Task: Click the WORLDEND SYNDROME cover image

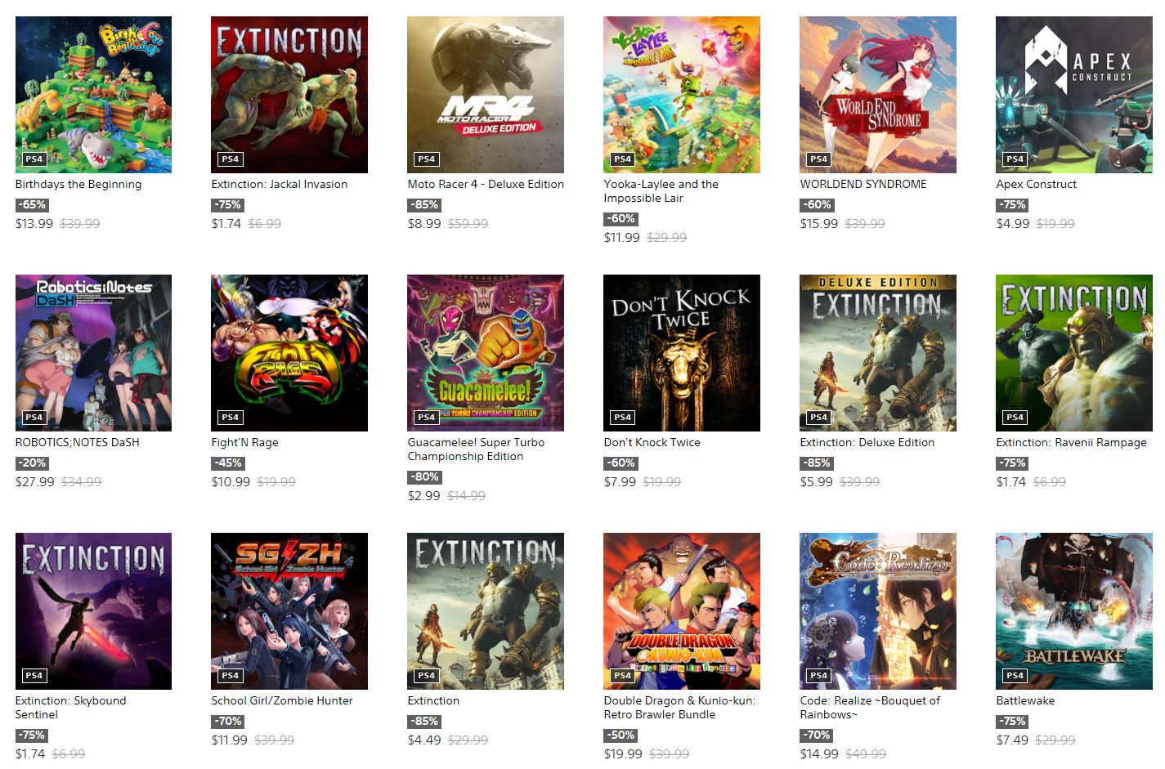Action: (x=878, y=95)
